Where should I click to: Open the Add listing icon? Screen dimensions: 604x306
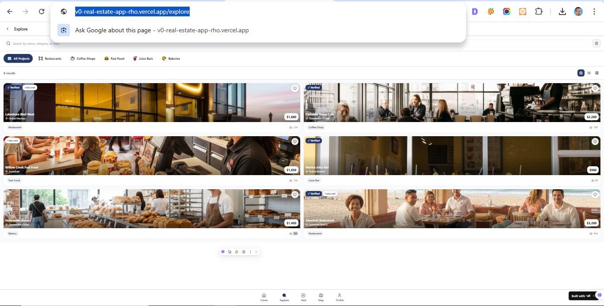(x=303, y=297)
